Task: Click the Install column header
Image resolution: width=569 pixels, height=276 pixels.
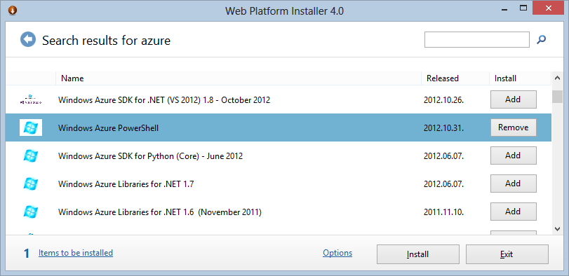Action: click(x=520, y=78)
